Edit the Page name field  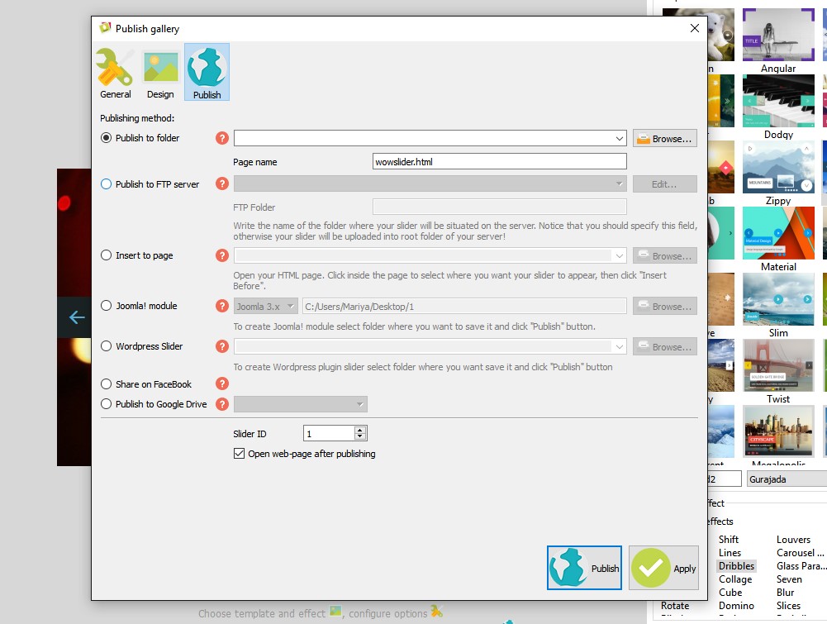click(500, 161)
